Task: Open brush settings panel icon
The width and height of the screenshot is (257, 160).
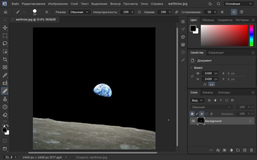Action: tap(47, 12)
